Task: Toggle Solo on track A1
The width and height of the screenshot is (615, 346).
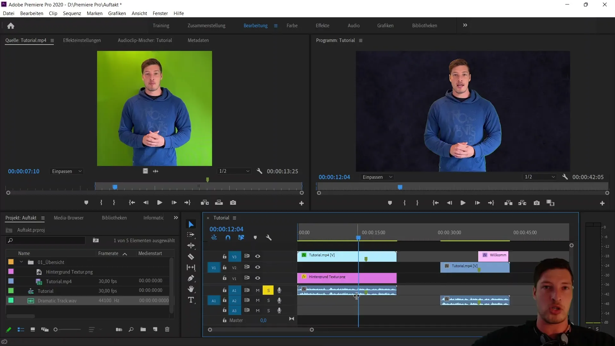Action: [268, 291]
